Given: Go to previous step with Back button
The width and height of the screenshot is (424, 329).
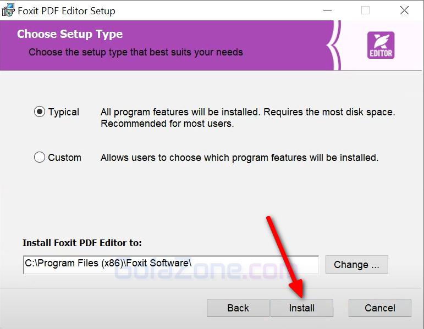Looking at the screenshot, I should pos(238,308).
